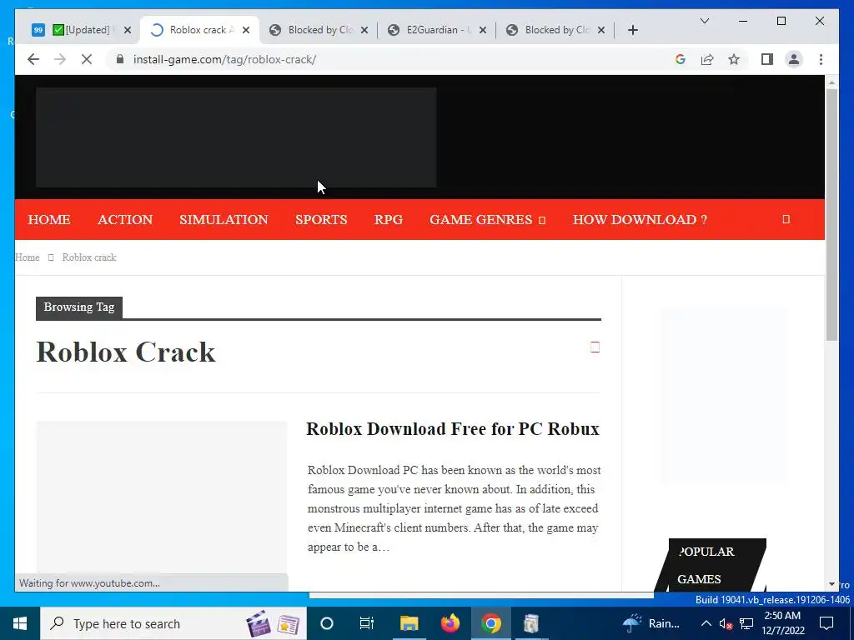
Task: Open the weather Rain widget on taskbar
Action: coord(651,623)
